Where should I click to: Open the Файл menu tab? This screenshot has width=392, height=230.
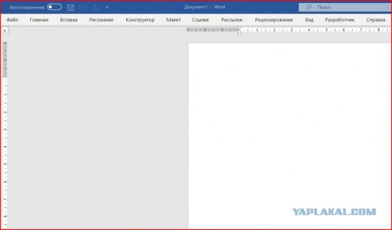pos(12,20)
